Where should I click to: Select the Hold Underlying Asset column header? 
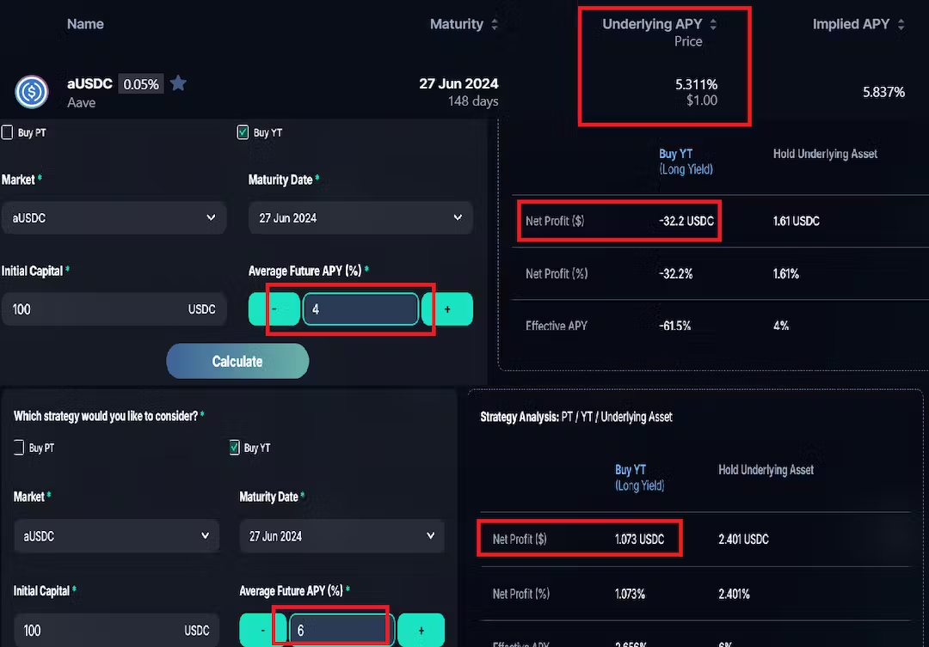click(825, 154)
